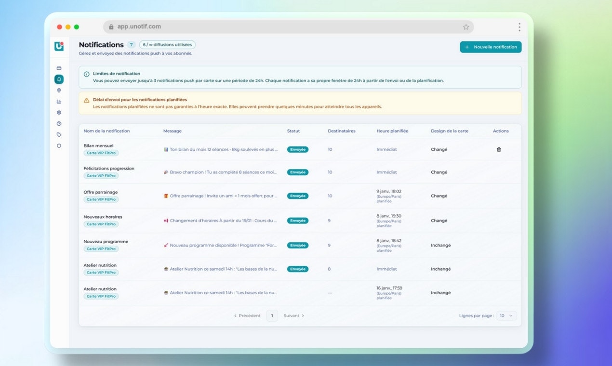Click the Unotif logo at sidebar top
The width and height of the screenshot is (612, 366).
(x=58, y=47)
